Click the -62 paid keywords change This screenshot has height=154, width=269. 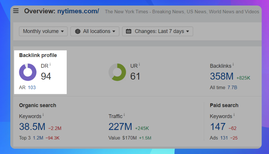click(233, 128)
